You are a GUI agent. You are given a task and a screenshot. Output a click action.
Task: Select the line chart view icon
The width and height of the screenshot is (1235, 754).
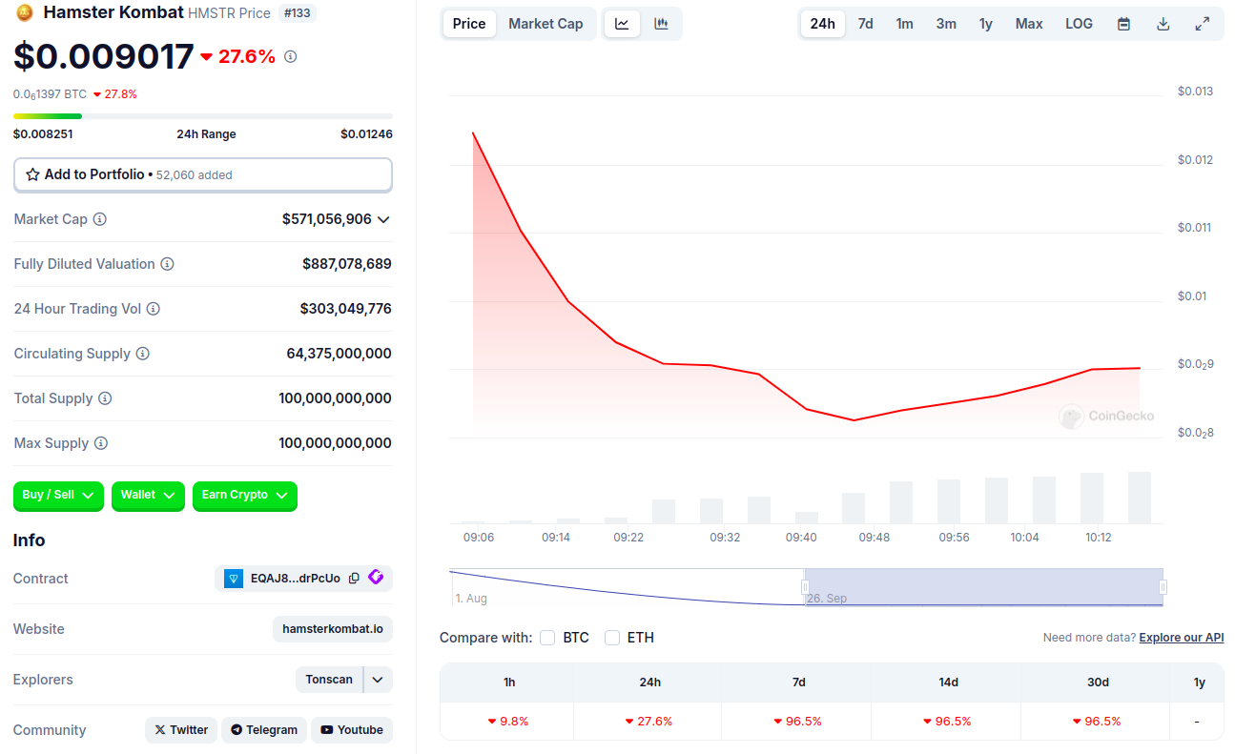[x=622, y=24]
